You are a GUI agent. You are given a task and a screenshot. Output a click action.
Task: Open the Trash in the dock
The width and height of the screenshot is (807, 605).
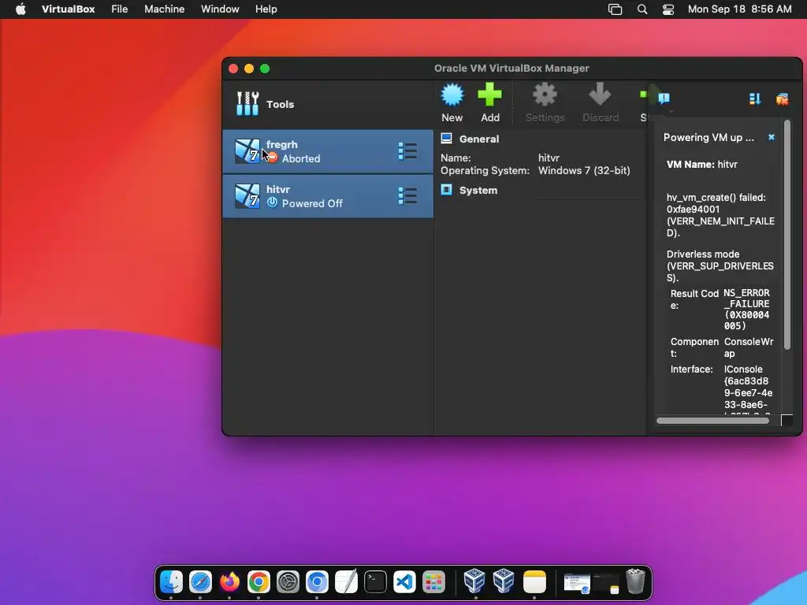point(636,582)
